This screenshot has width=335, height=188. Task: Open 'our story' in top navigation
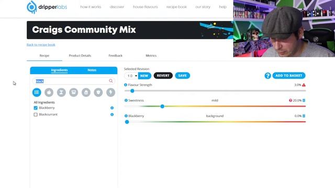203,7
